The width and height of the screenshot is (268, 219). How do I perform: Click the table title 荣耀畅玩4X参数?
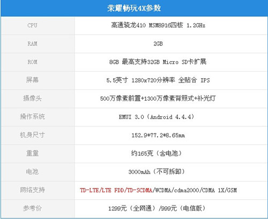click(134, 8)
